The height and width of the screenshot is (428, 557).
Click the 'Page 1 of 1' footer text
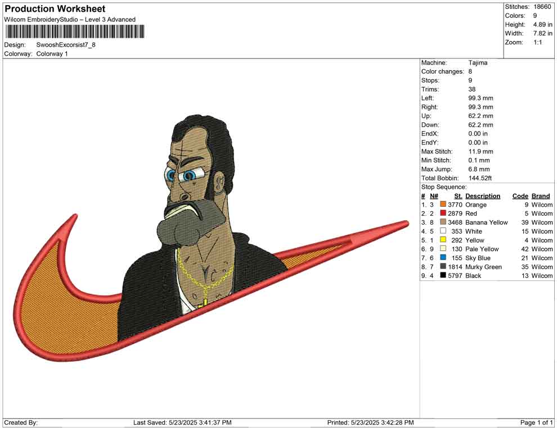tap(536, 422)
